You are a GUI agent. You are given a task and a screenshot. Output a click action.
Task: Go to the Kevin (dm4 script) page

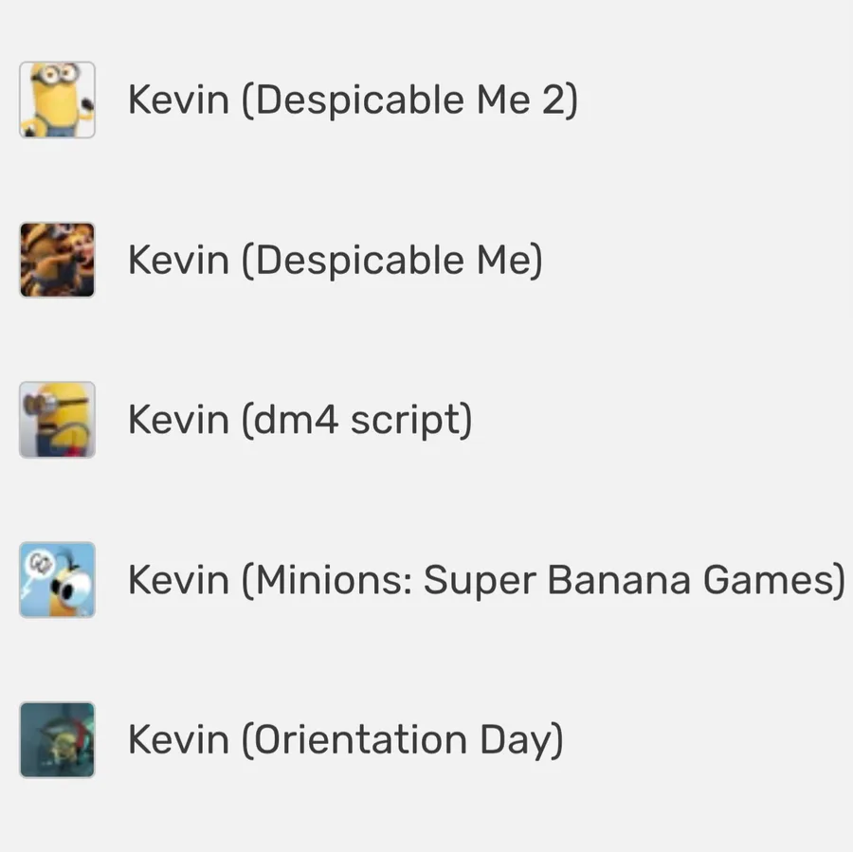point(299,420)
